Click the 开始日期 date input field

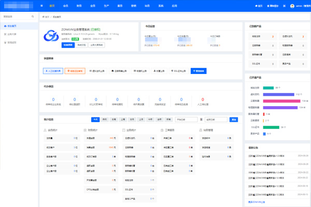coord(186,120)
